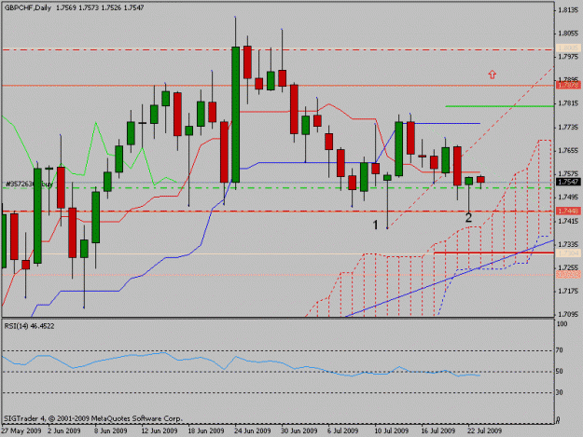583x437 pixels.
Task: Click the RSI scale value 100
Action: click(562, 324)
